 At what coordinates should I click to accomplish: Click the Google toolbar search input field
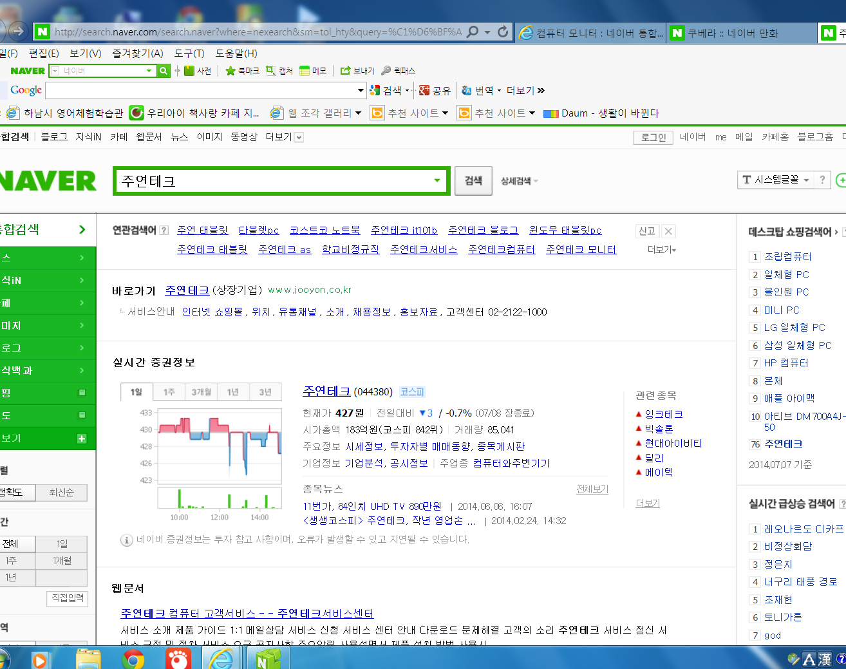201,91
